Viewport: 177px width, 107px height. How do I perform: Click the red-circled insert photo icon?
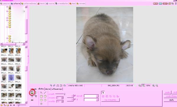[x=32, y=93]
